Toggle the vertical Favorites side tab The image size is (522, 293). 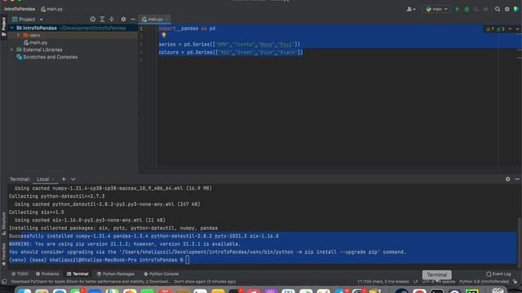coord(3,255)
